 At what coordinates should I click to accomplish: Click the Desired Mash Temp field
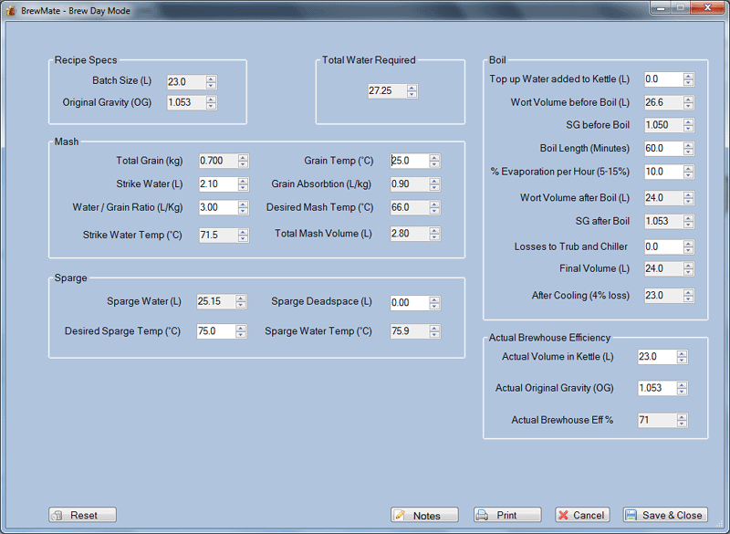click(409, 207)
